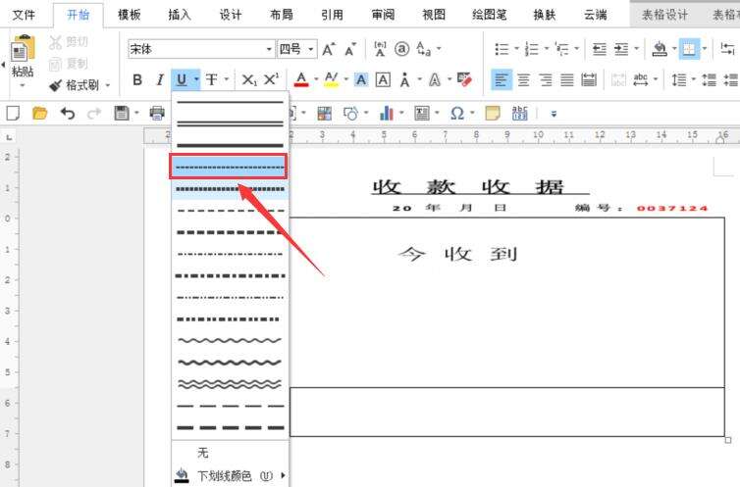The width and height of the screenshot is (740, 487).
Task: Select 无 to remove underline
Action: [x=203, y=453]
